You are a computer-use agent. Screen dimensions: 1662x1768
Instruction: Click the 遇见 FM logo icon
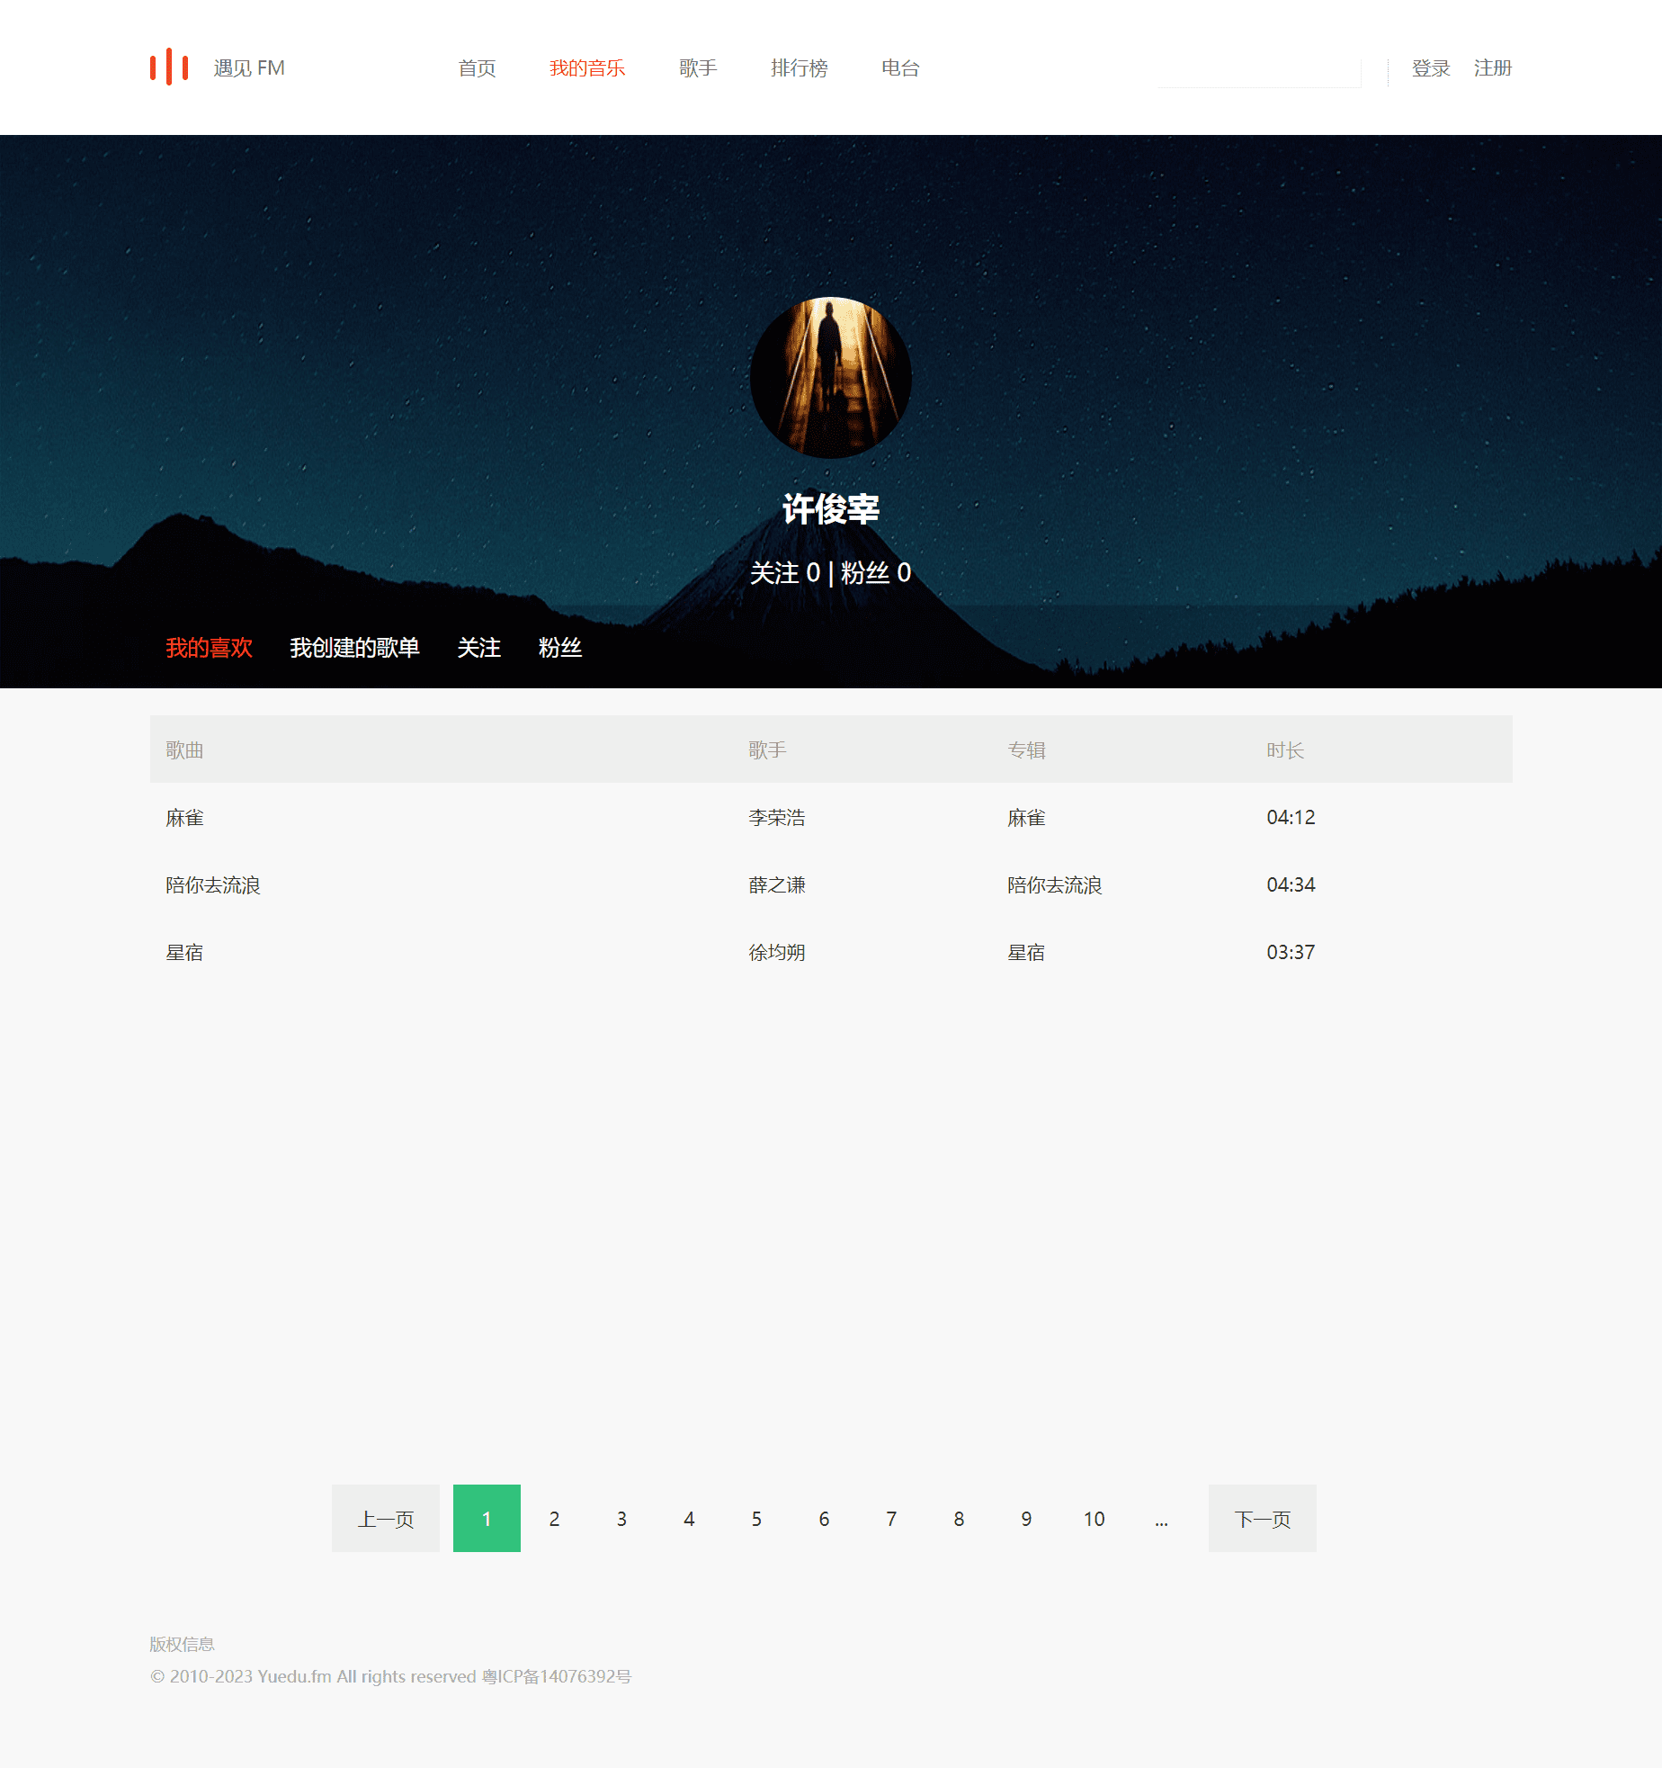point(169,67)
